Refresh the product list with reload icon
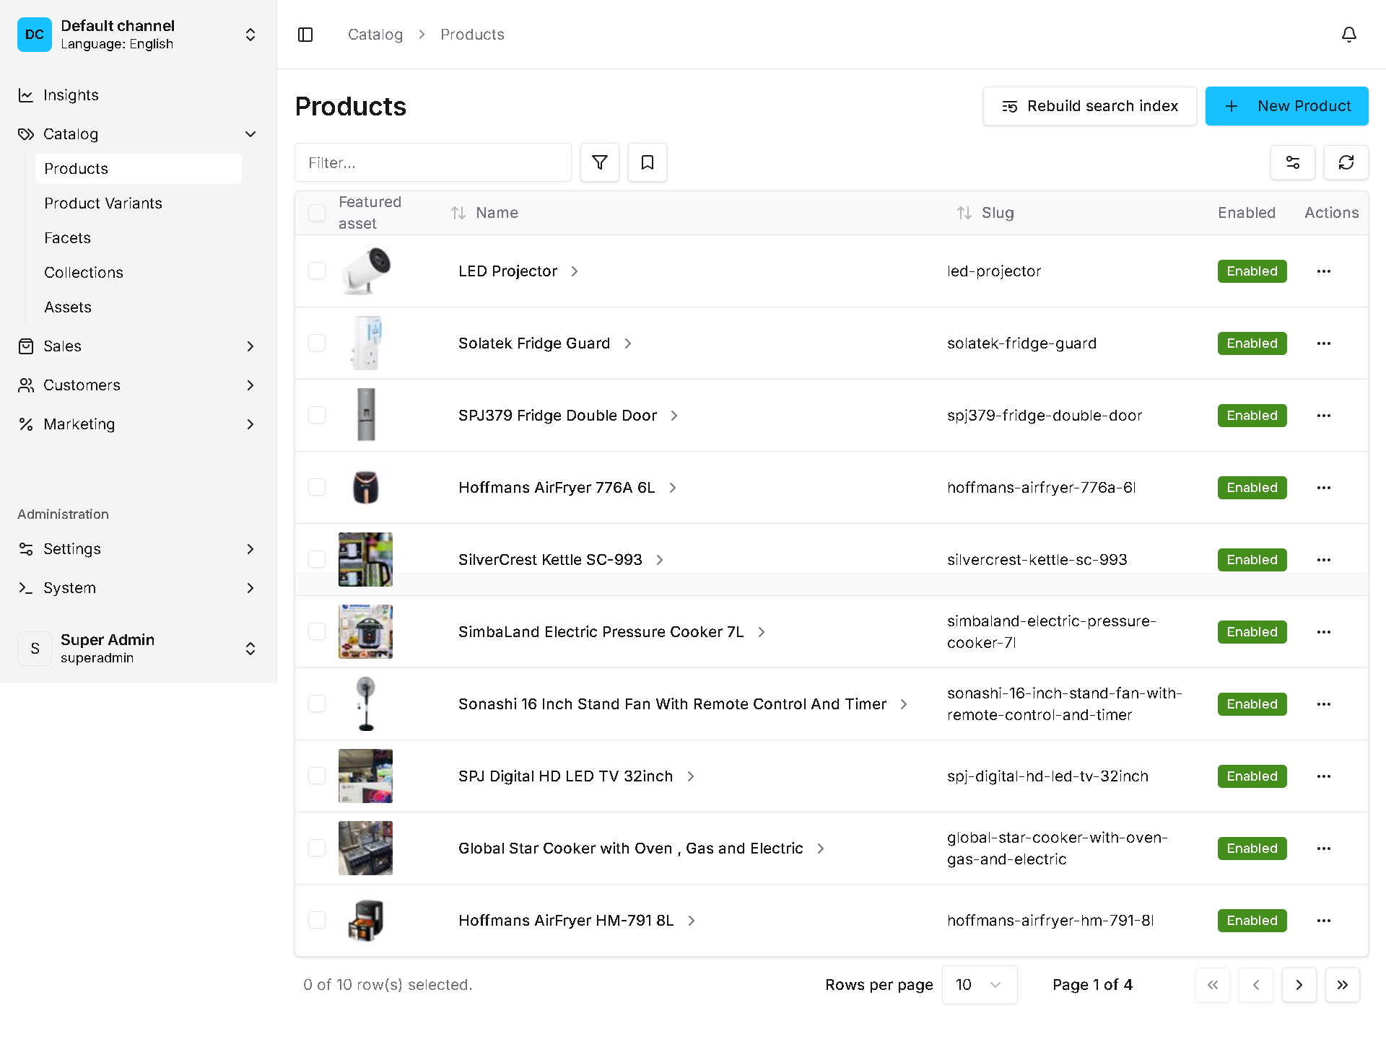This screenshot has height=1039, width=1386. [1346, 162]
